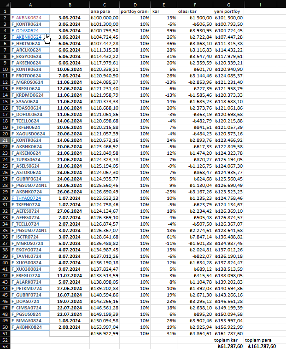286x349 pixels.
Task: Select the 61% kar cell
Action: tap(164, 237)
